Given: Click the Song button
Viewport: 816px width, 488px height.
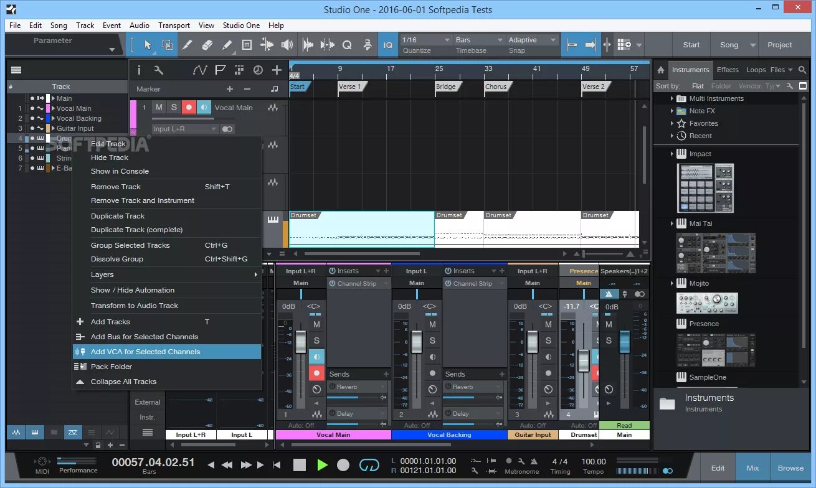Looking at the screenshot, I should (729, 45).
